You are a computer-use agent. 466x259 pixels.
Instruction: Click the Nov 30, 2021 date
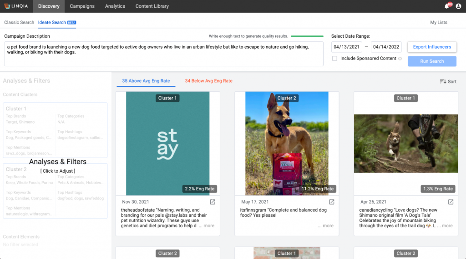tap(136, 202)
